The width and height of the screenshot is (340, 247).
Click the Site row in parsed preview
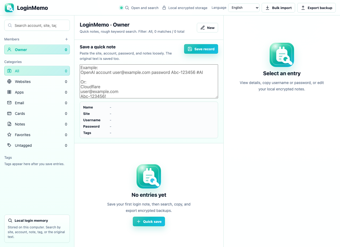[149, 114]
